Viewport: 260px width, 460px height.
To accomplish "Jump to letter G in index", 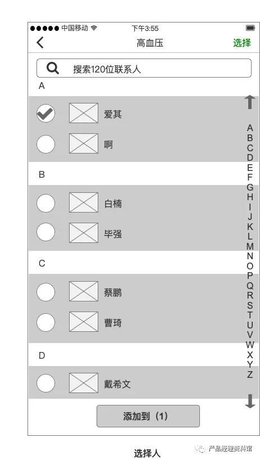I will point(250,187).
